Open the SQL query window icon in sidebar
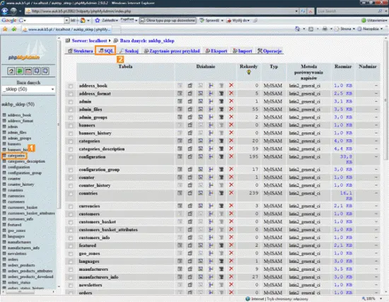The height and width of the screenshot is (302, 389). [x=28, y=71]
